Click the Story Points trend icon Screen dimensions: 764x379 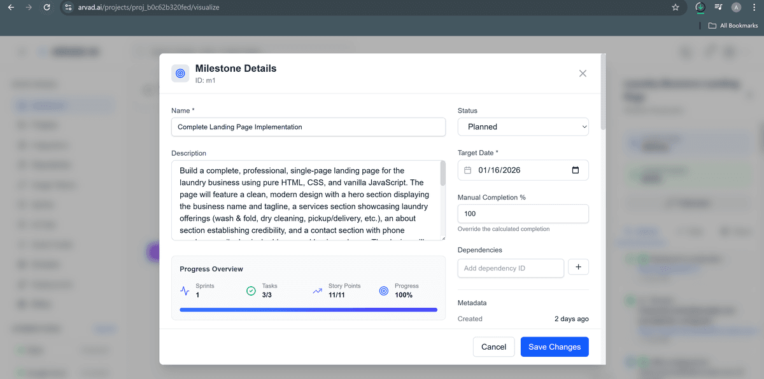(x=317, y=290)
